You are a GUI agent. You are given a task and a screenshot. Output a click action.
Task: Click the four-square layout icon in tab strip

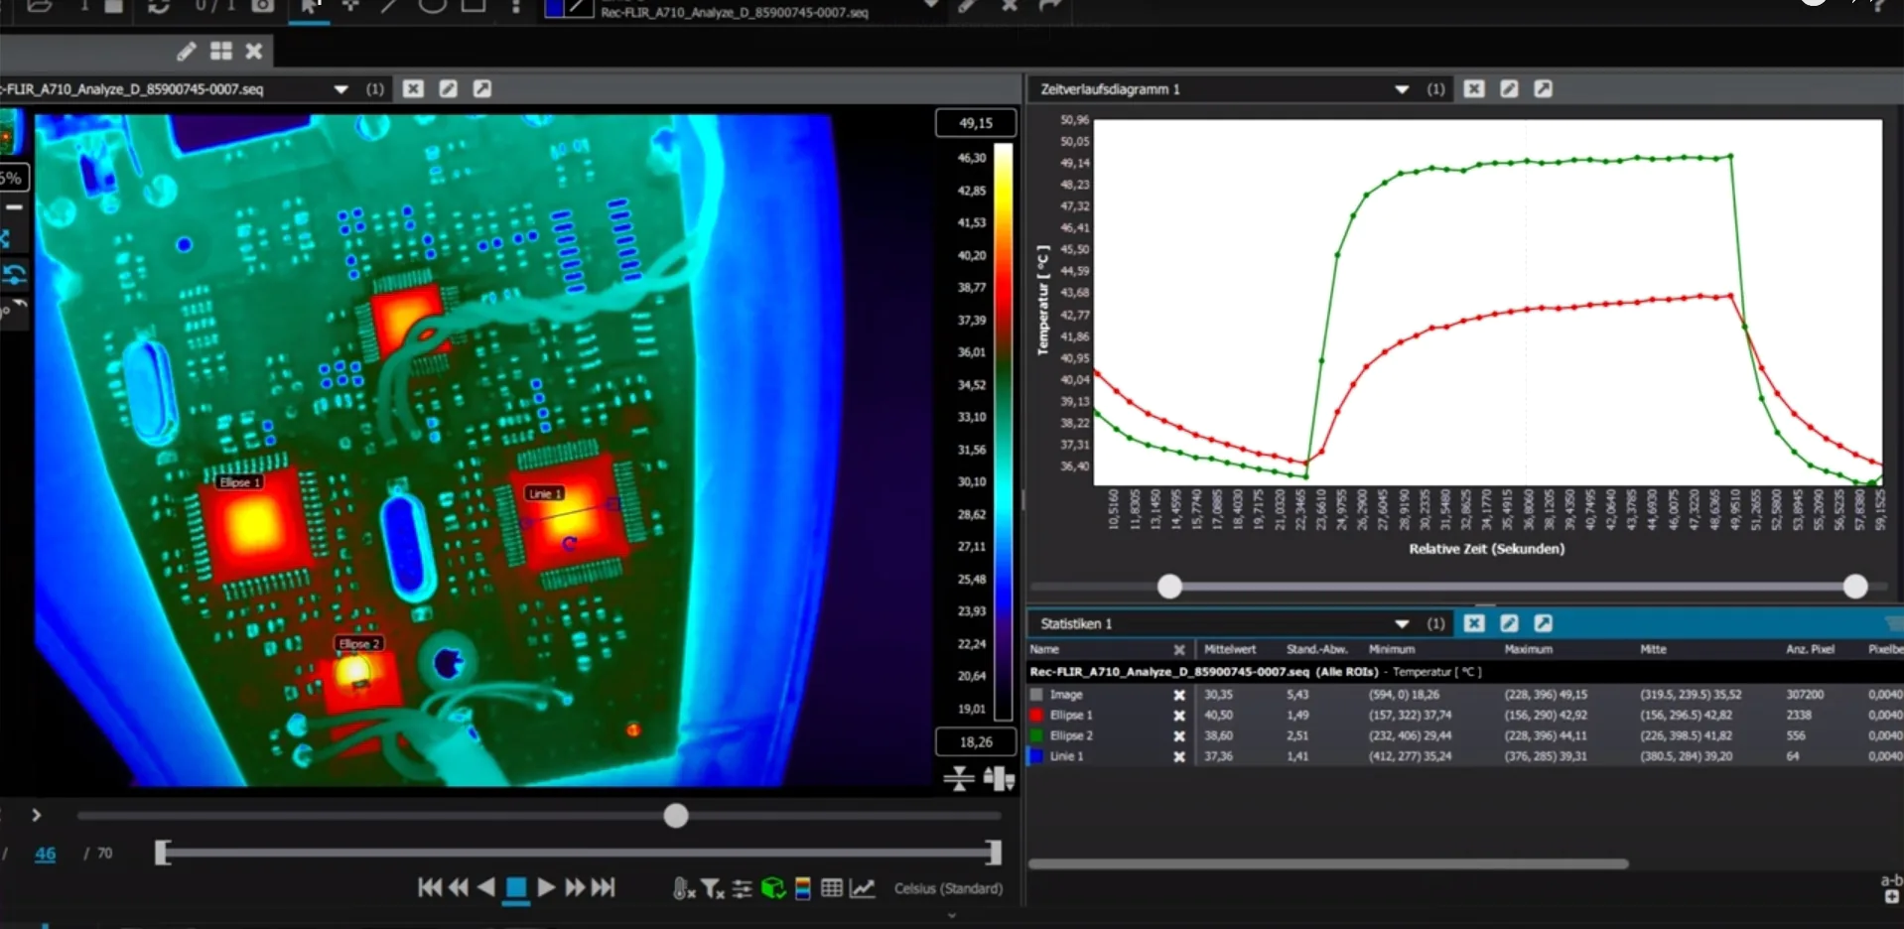tap(220, 51)
